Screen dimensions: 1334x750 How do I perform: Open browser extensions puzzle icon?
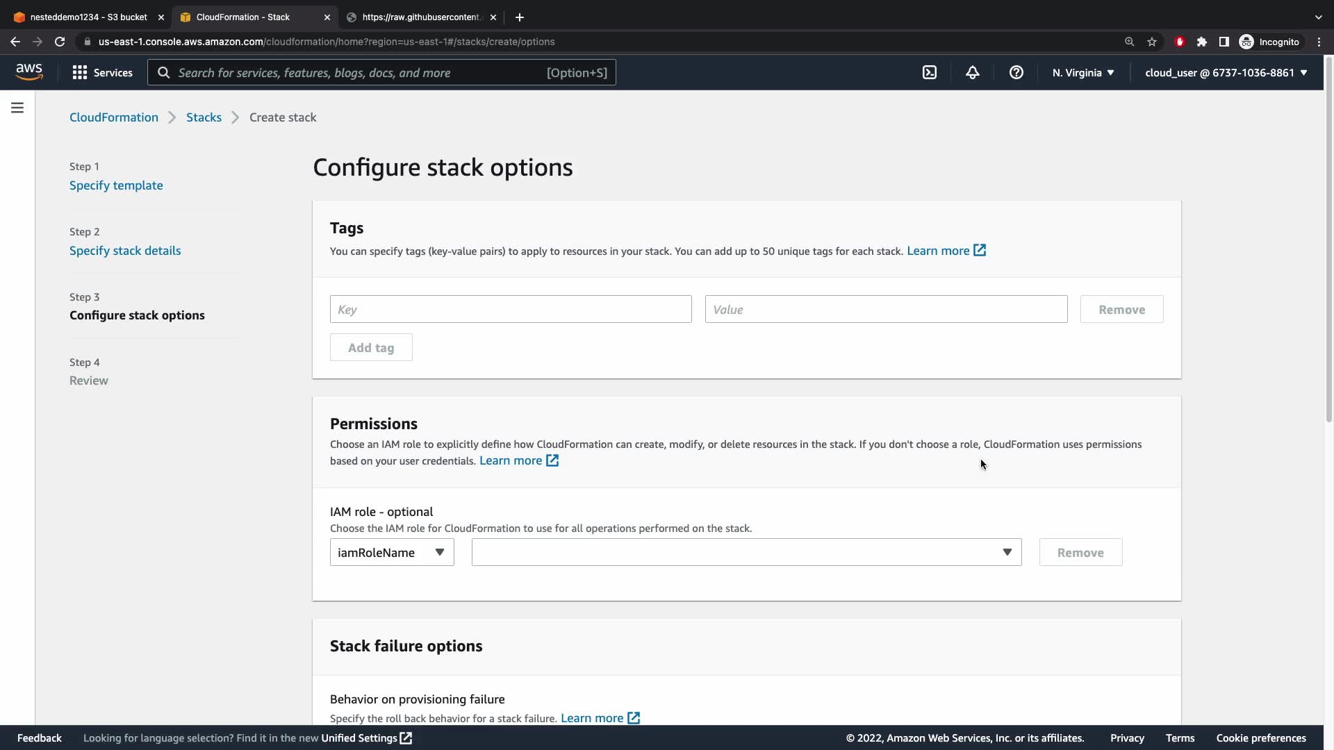coord(1201,42)
